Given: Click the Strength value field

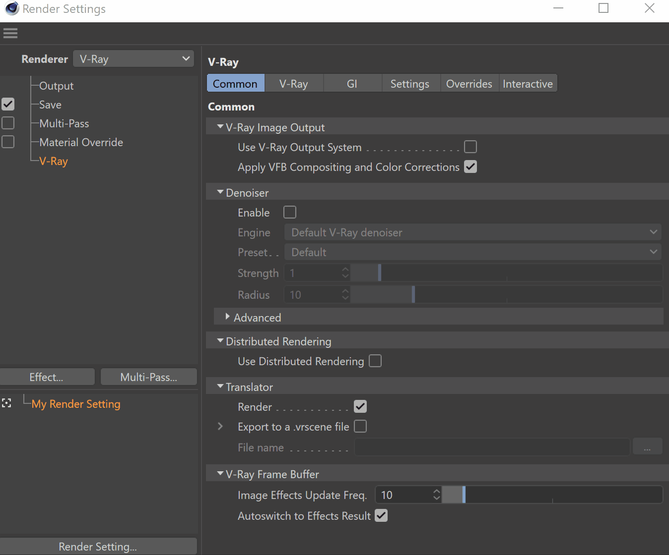Looking at the screenshot, I should pyautogui.click(x=312, y=273).
